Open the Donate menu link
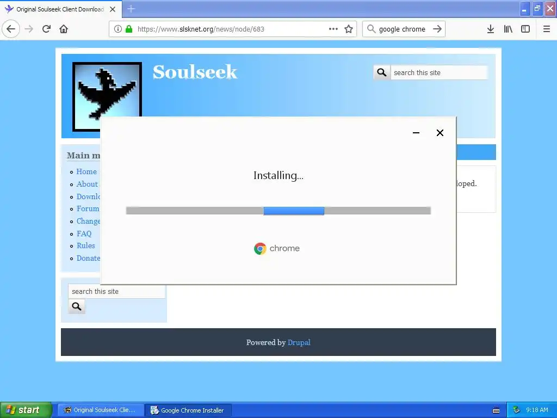 click(88, 257)
